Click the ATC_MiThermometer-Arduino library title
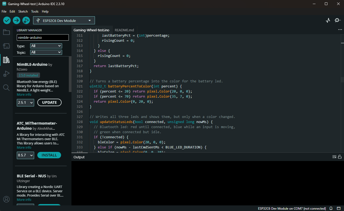 (37, 126)
